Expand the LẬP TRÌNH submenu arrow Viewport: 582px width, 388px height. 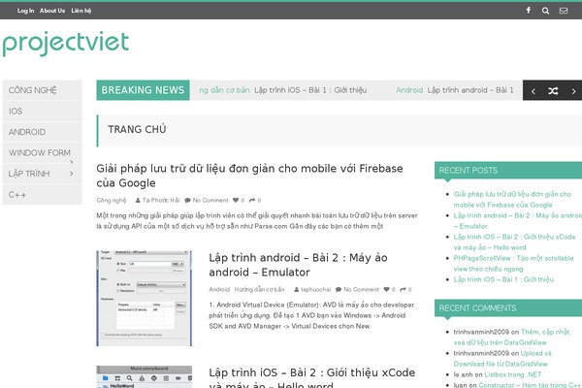71,174
